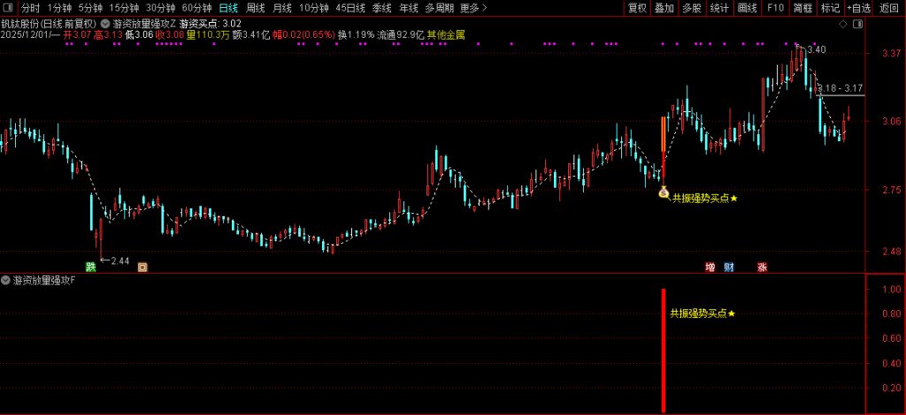Click the red signal bar in lower pane
906x415 pixels.
(664, 351)
